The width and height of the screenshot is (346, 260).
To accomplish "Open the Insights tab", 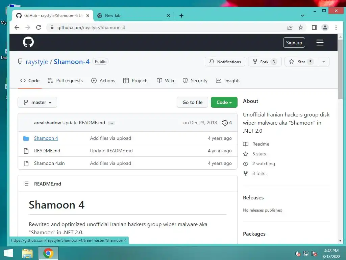I will [228, 81].
